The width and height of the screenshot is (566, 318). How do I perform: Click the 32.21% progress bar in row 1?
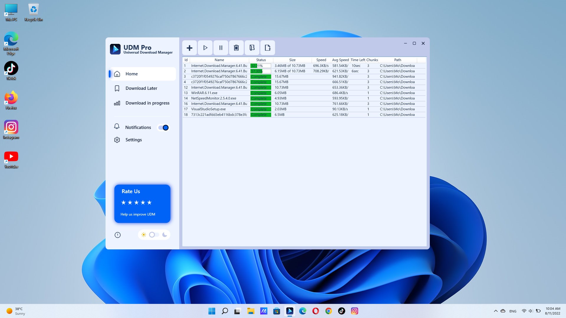tap(261, 66)
